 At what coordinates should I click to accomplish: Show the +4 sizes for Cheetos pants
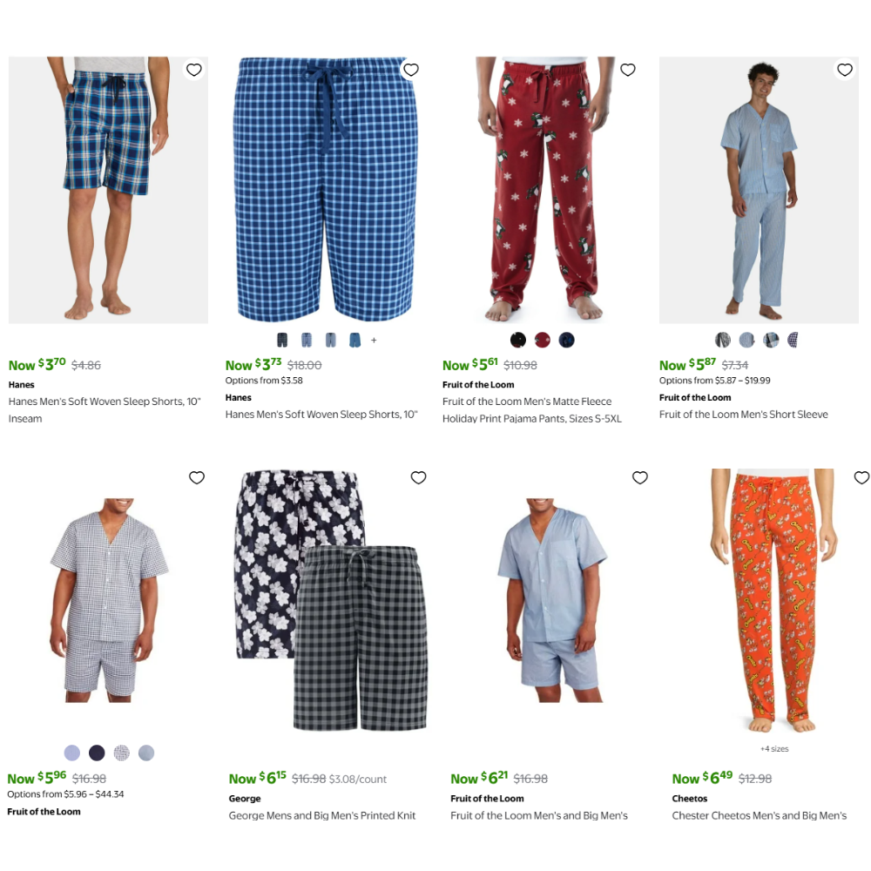tap(773, 749)
